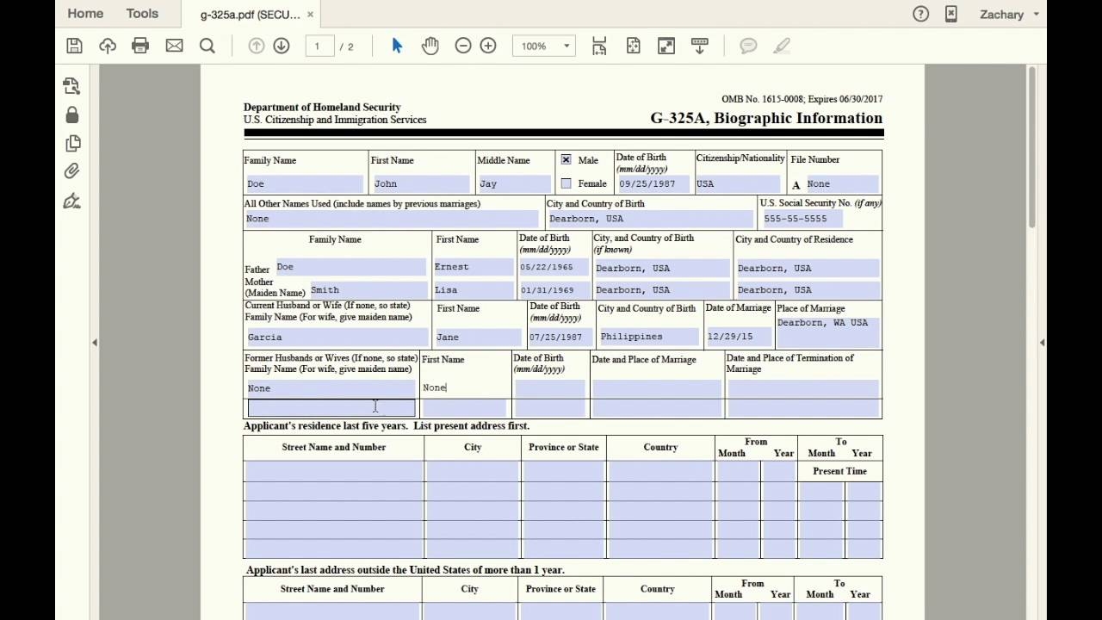Activate the hand pan tool
Screen dimensions: 1102x620
[x=430, y=46]
